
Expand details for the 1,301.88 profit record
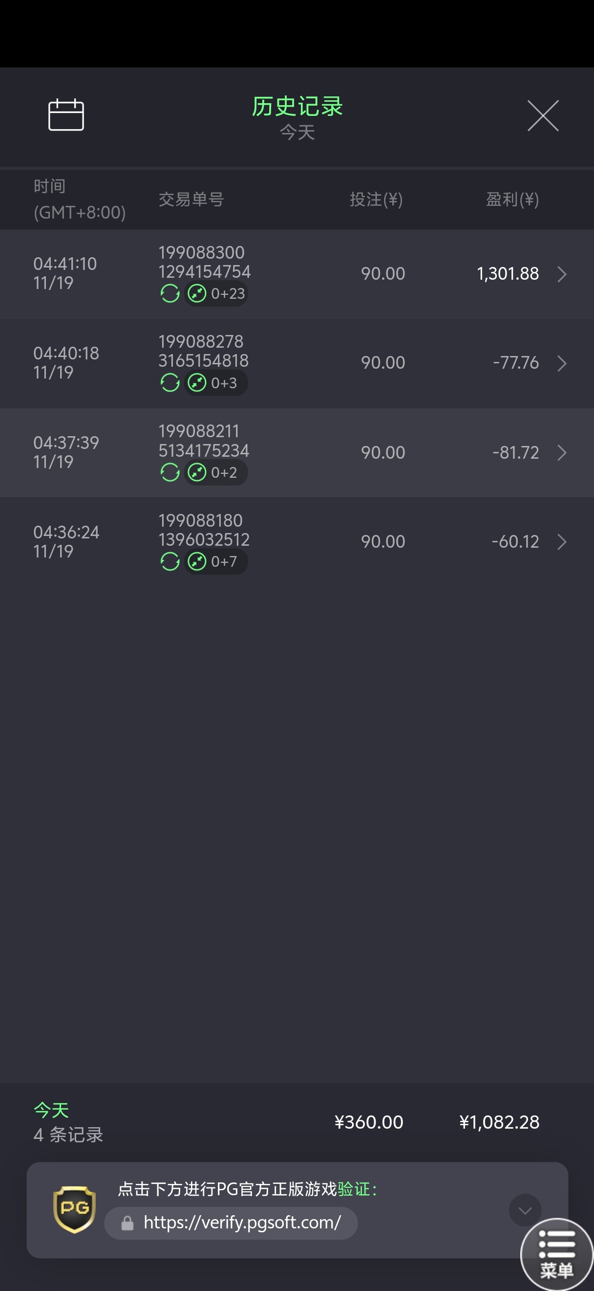click(x=562, y=274)
